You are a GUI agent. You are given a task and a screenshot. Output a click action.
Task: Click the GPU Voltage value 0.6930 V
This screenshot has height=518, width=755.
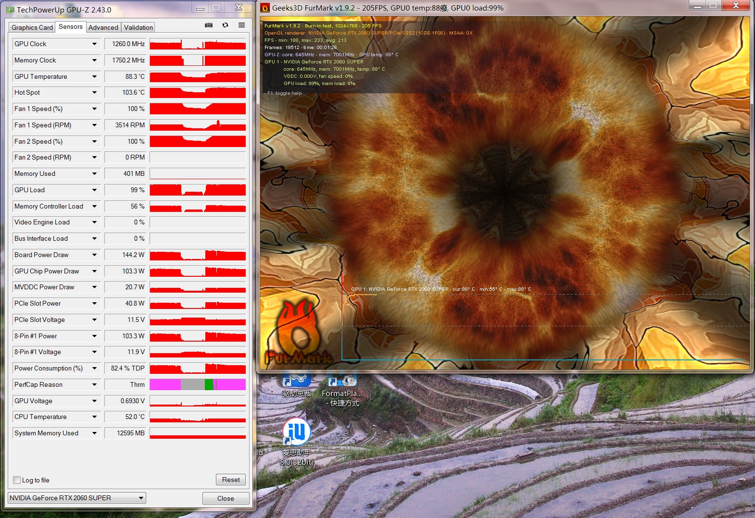coord(125,401)
